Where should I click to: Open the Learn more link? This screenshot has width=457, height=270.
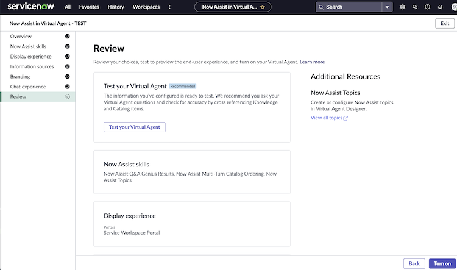point(312,62)
